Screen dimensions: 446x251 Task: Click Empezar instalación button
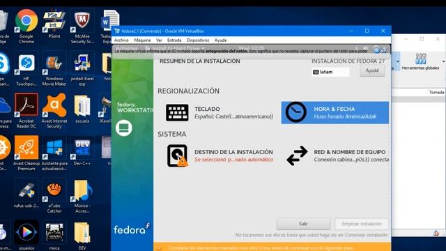(x=362, y=224)
